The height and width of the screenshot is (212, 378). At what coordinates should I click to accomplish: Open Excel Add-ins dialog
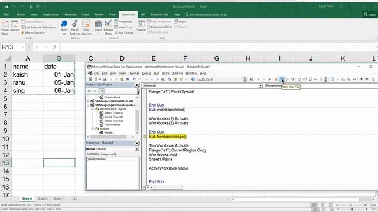click(75, 28)
